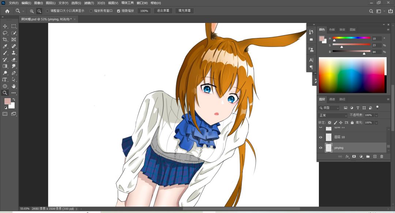This screenshot has width=395, height=213.
Task: Enable 调整窗口大小以满屏显示 checkbox
Action: tap(47, 11)
